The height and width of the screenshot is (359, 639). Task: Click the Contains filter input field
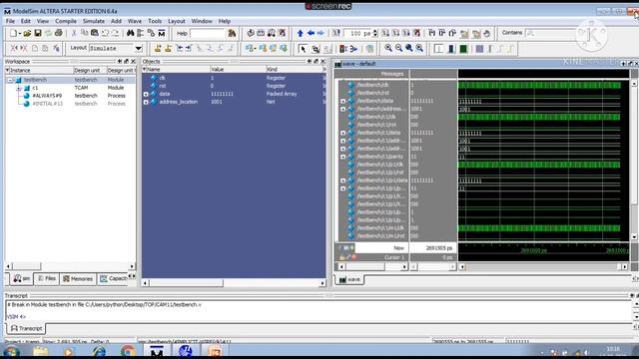[x=551, y=33]
